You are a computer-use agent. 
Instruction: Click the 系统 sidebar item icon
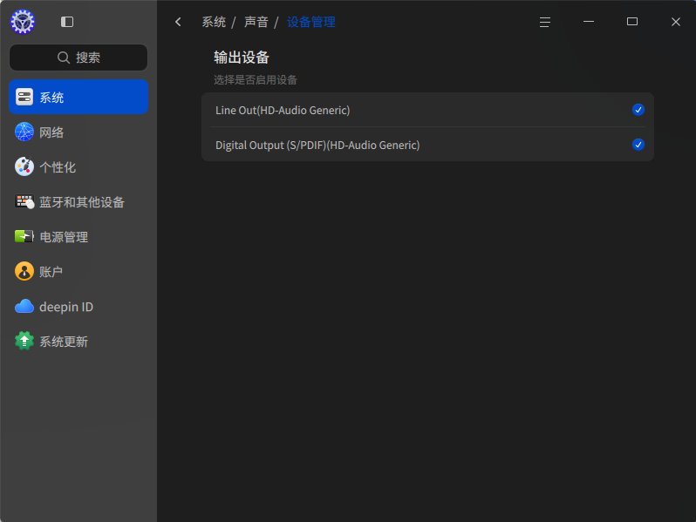pos(24,97)
